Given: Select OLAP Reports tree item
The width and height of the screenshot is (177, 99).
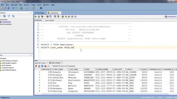Looking at the screenshot, I should (7, 65).
